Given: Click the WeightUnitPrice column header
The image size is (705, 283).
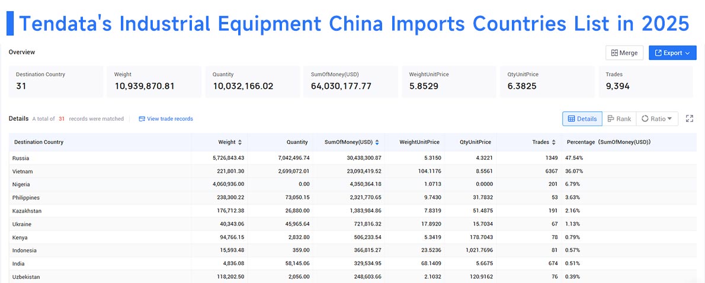Looking at the screenshot, I should click(419, 142).
